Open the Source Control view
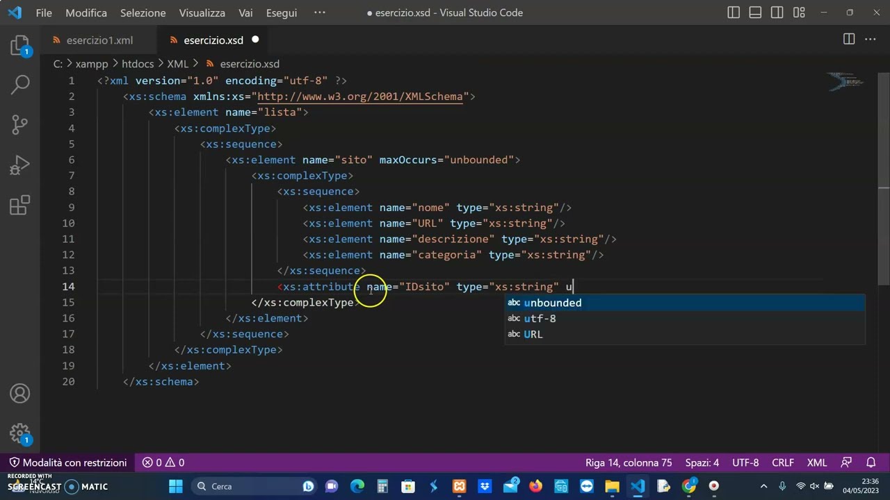 [x=20, y=124]
